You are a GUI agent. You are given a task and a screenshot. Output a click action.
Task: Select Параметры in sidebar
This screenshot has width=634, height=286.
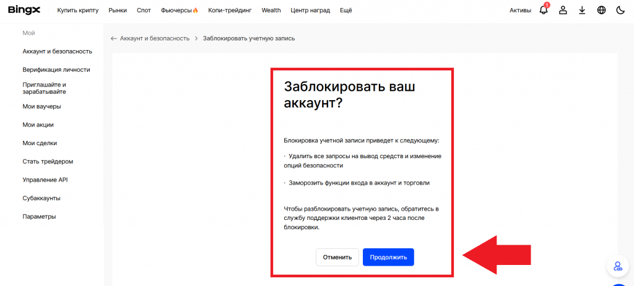39,217
